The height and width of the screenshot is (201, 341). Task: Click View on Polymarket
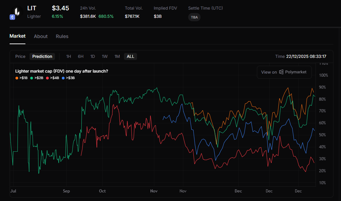pos(284,72)
